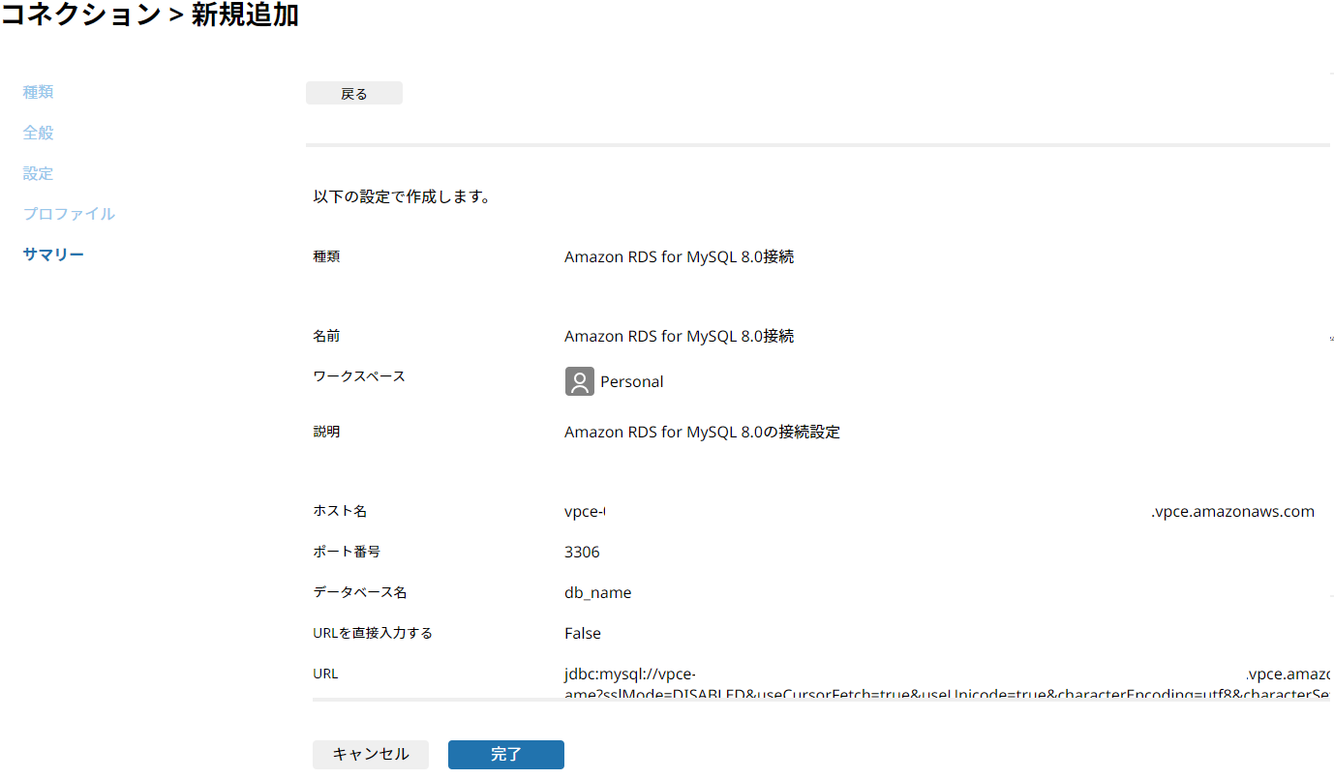The width and height of the screenshot is (1334, 779).
Task: Select the プロファイル step in the sidebar
Action: coord(70,214)
